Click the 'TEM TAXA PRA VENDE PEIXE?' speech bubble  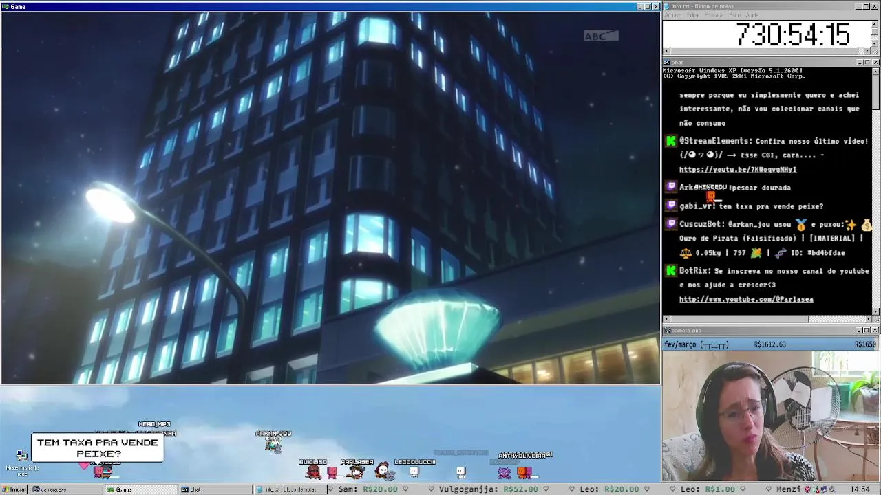point(98,448)
